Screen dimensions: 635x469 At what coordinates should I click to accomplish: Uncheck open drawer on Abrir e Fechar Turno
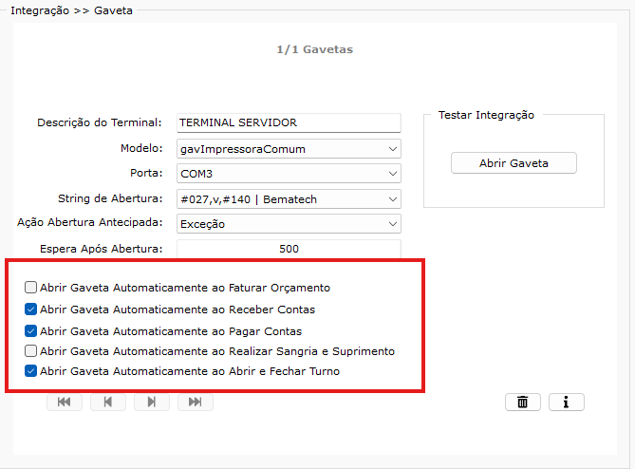point(30,371)
